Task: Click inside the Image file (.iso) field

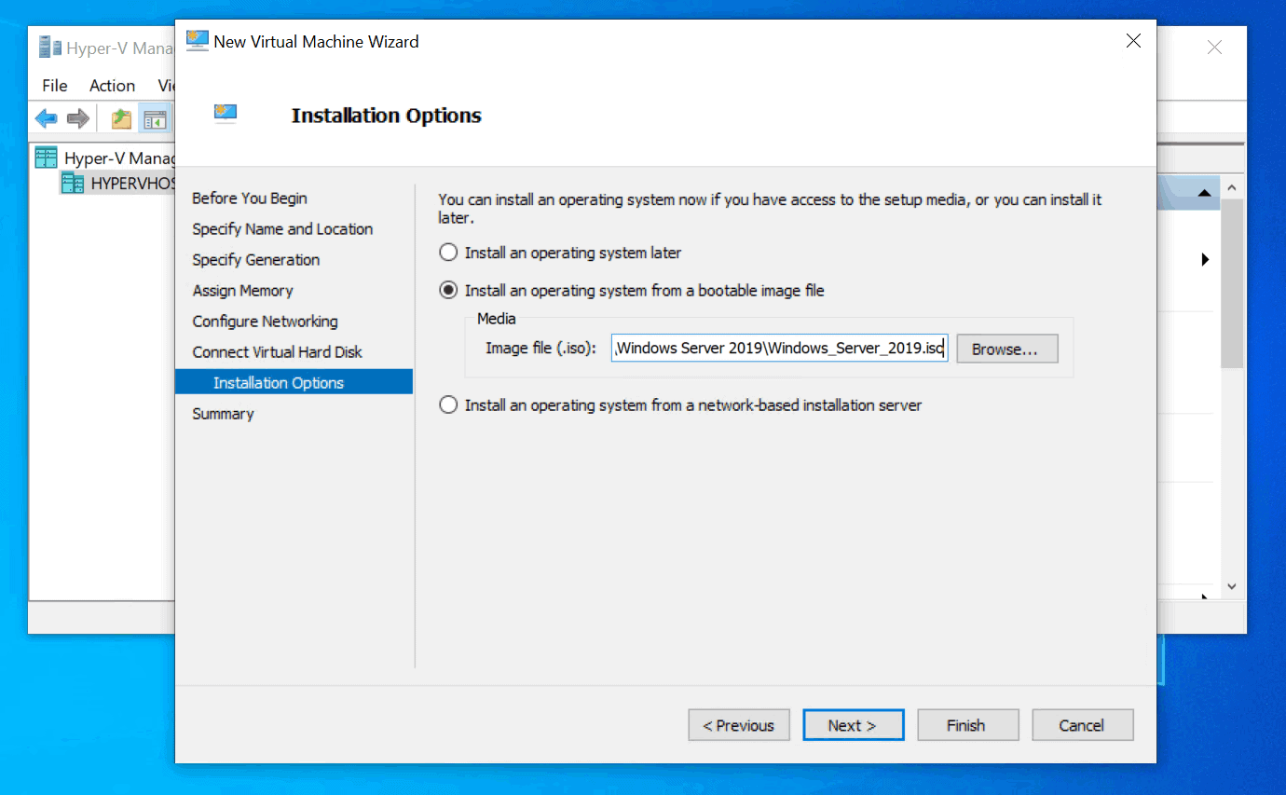Action: [779, 348]
